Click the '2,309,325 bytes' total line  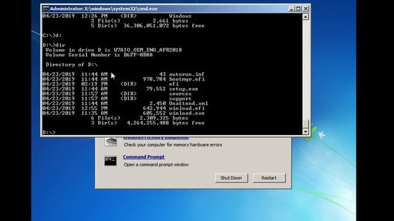164,118
